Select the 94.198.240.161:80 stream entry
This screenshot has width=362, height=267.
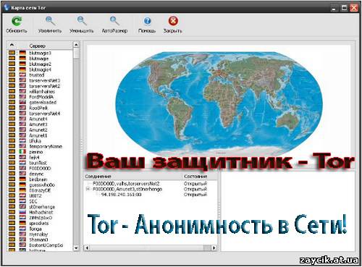(x=121, y=195)
